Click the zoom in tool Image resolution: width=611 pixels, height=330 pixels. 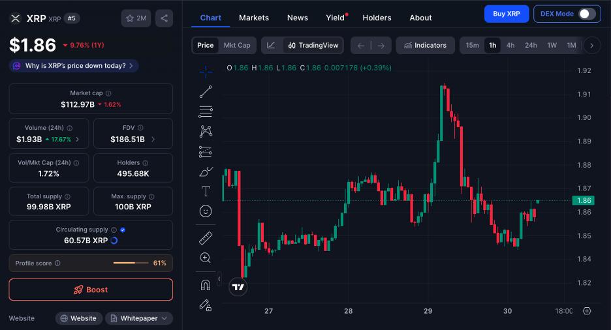(x=206, y=258)
